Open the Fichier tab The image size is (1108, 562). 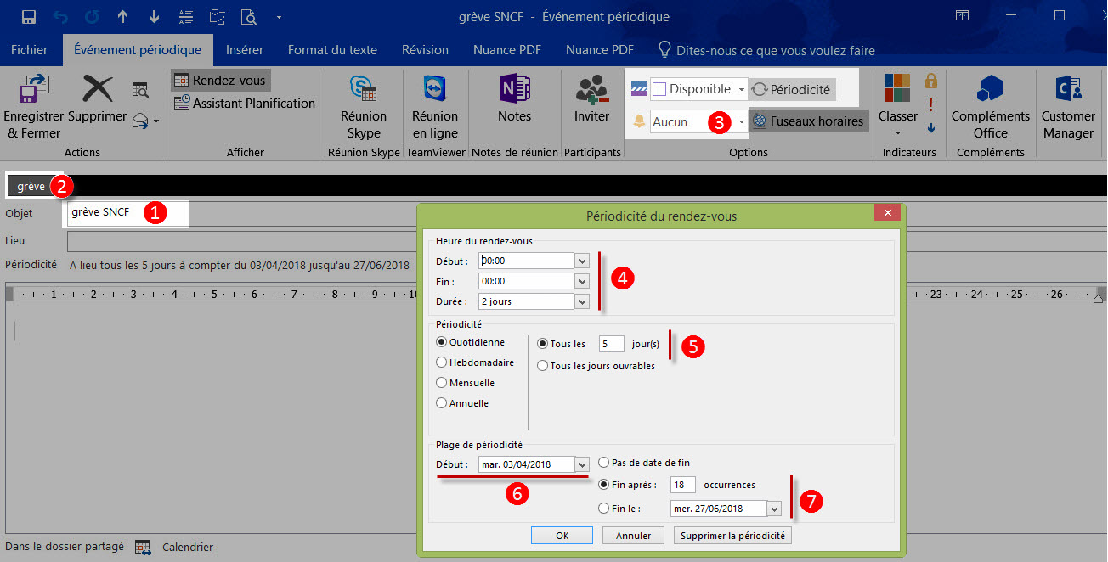[x=30, y=50]
